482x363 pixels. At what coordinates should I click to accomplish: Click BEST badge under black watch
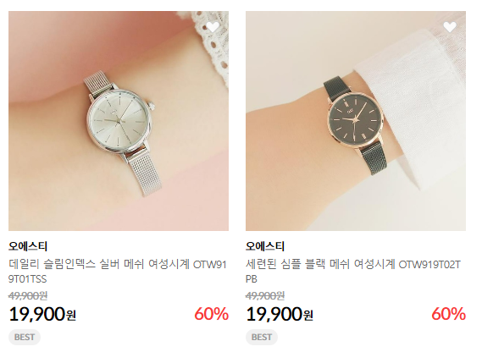(262, 338)
